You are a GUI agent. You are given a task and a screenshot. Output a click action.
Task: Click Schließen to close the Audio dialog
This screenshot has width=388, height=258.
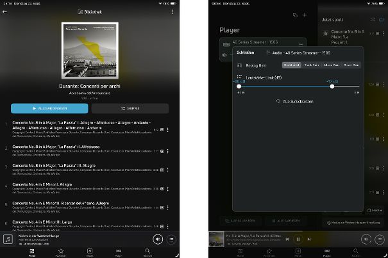(245, 52)
